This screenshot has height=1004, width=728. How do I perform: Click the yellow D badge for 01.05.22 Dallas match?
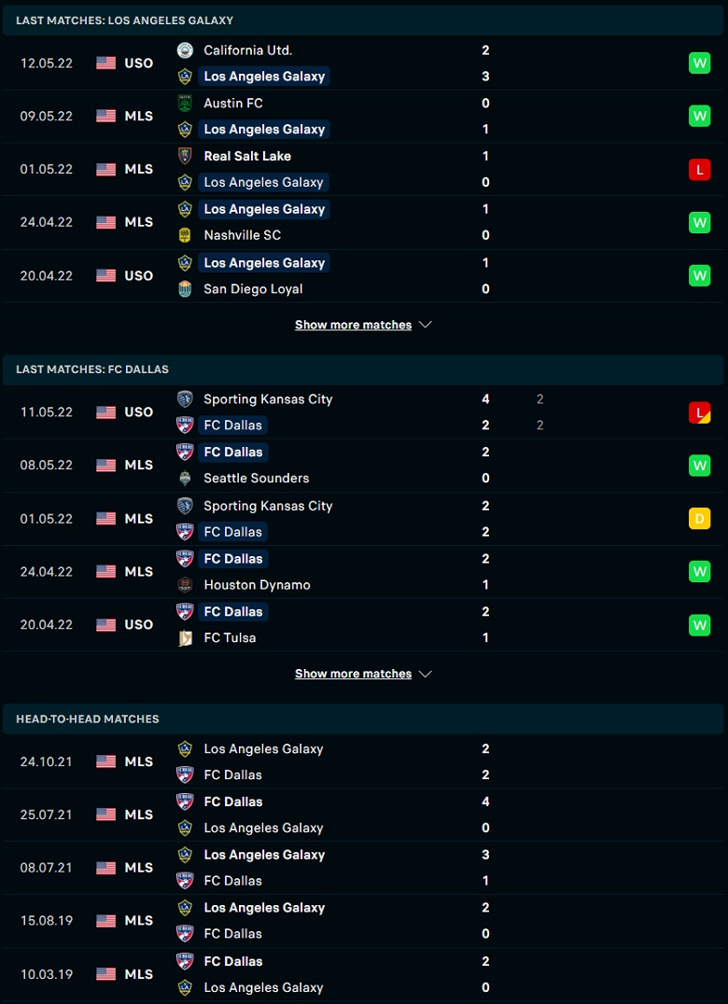699,519
